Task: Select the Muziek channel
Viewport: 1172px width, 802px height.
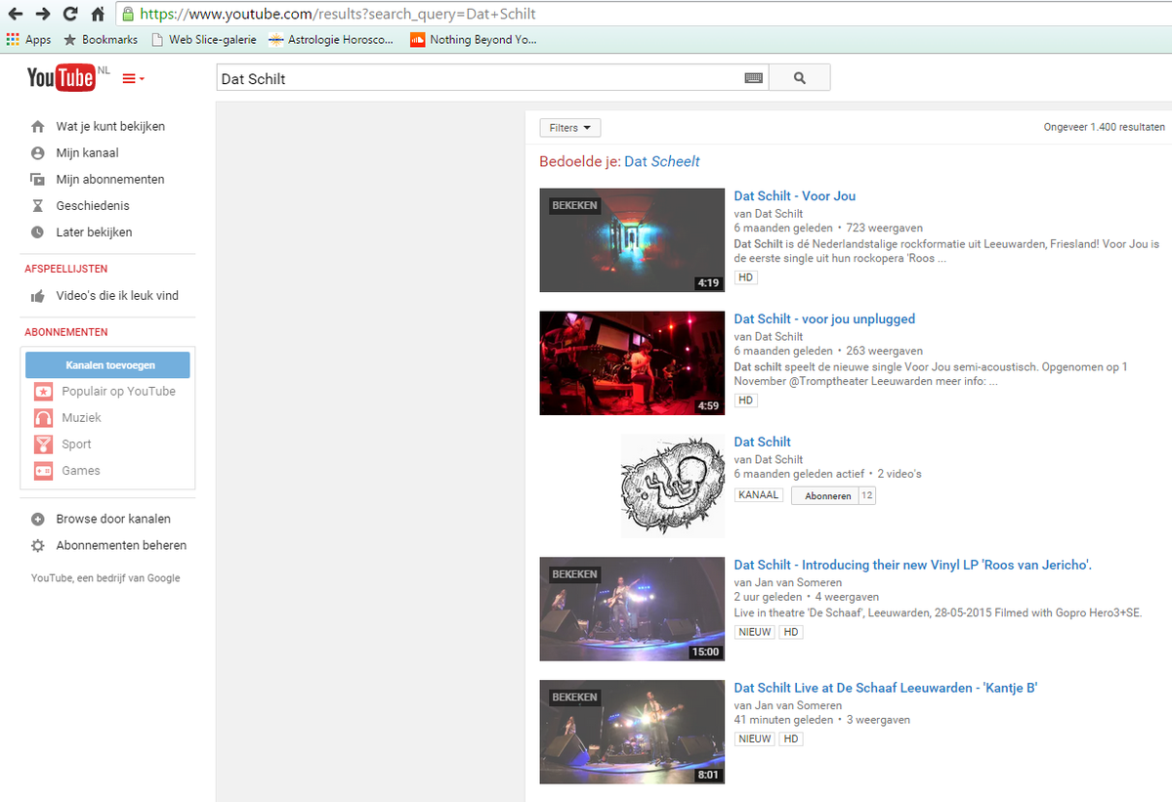Action: click(x=81, y=418)
